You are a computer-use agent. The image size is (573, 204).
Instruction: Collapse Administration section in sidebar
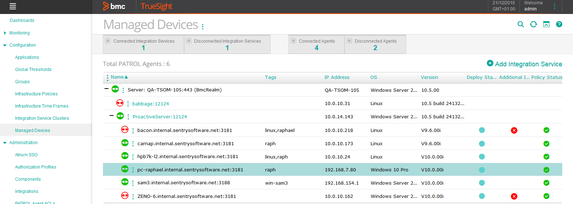(5, 143)
